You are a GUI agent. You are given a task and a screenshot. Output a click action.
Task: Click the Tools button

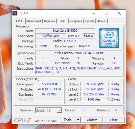click(68, 120)
